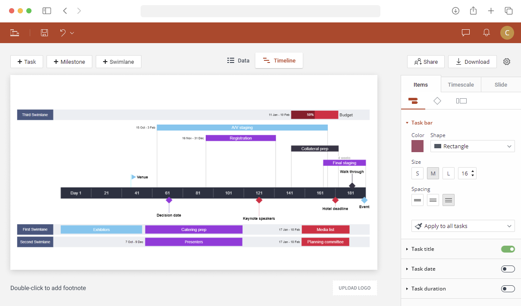Image resolution: width=521 pixels, height=306 pixels.
Task: Collapse the Task bar section
Action: [x=419, y=123]
